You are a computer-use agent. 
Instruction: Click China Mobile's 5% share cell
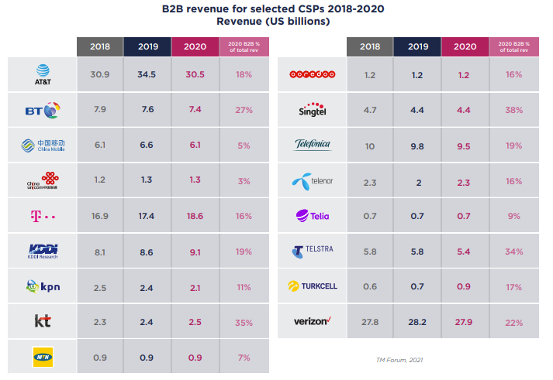(244, 145)
